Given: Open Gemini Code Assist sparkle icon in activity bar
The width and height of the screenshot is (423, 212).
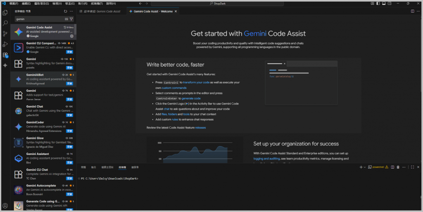Looking at the screenshot, I should coord(5,66).
